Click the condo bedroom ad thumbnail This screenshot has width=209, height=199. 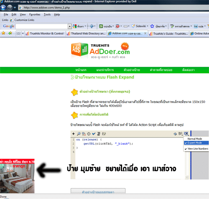tap(17, 176)
